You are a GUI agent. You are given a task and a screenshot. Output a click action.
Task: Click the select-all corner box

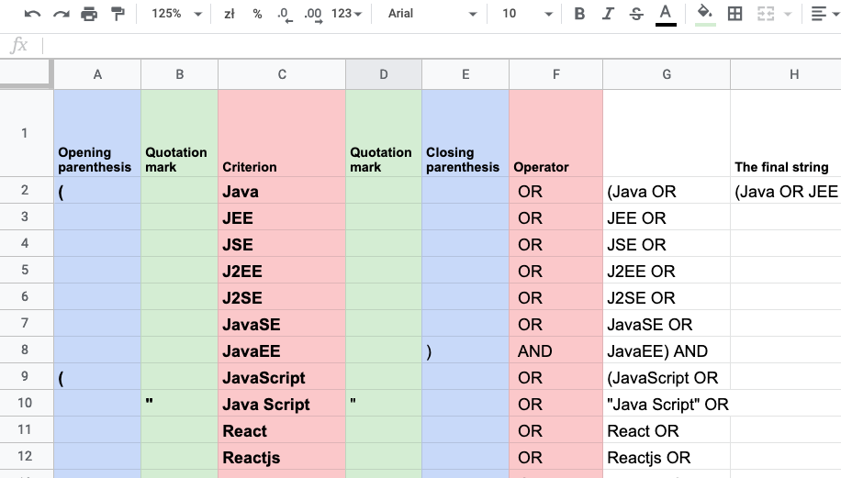[27, 73]
